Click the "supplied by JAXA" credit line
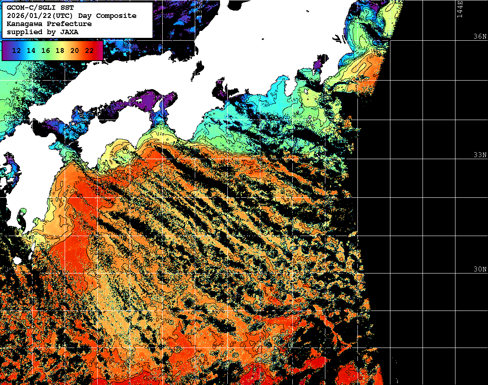The width and height of the screenshot is (488, 385). pyautogui.click(x=43, y=32)
